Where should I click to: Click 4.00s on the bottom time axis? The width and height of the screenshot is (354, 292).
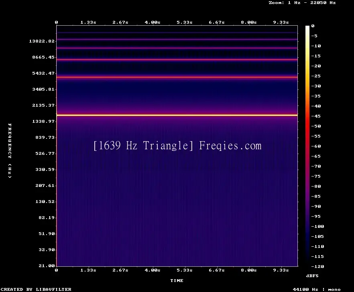[153, 270]
